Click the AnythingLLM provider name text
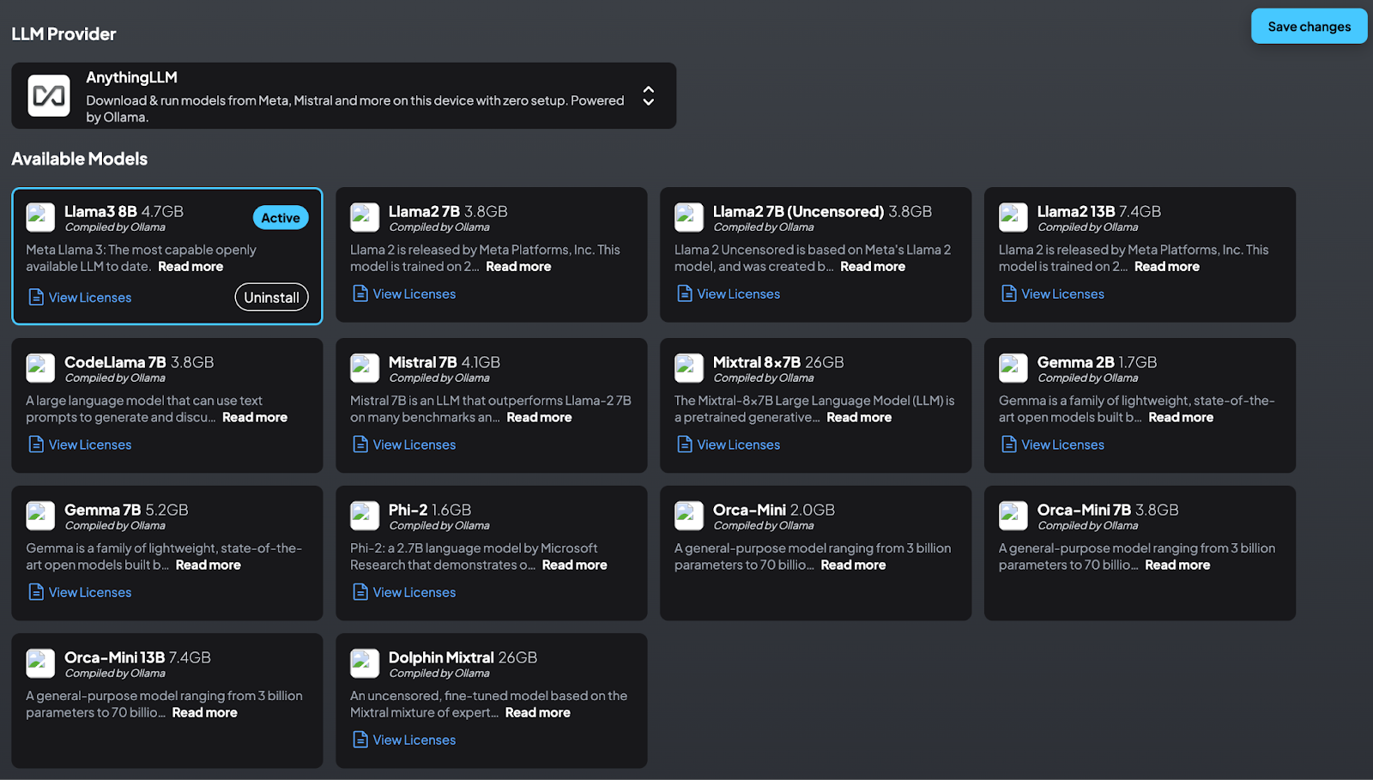The width and height of the screenshot is (1373, 780). tap(131, 77)
